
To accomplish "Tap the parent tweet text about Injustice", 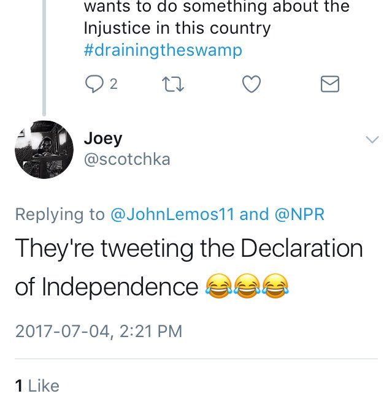I will (x=177, y=29).
